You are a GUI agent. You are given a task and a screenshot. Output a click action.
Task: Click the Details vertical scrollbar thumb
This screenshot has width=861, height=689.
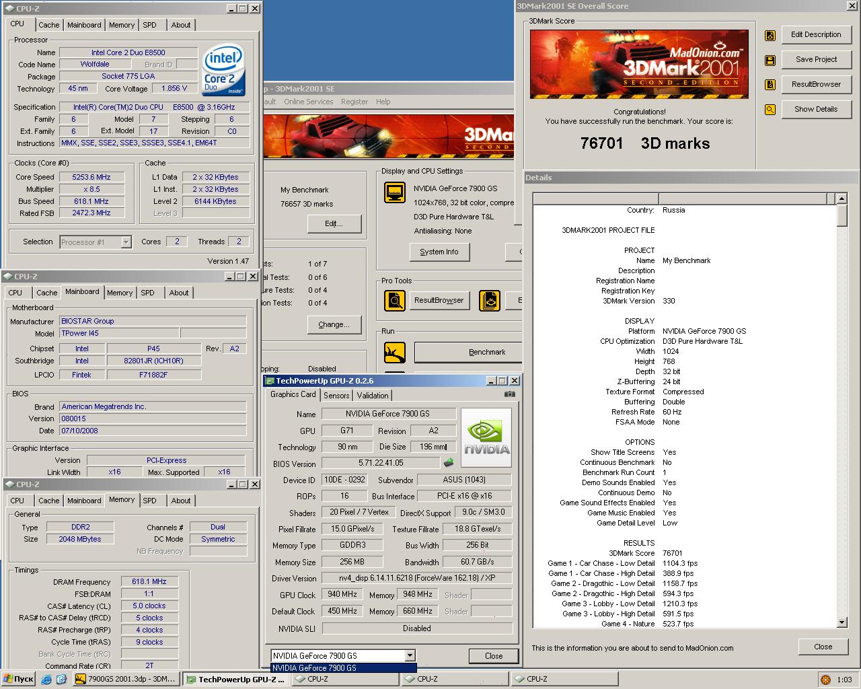(841, 215)
